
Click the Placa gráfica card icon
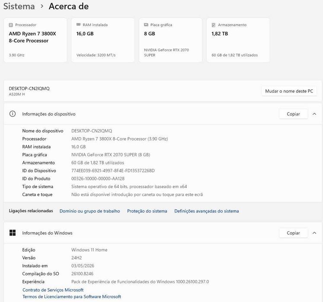(x=146, y=25)
